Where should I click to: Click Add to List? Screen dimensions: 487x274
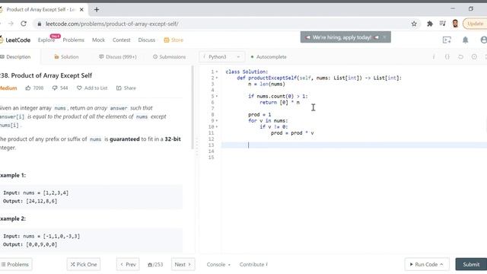[x=92, y=88]
